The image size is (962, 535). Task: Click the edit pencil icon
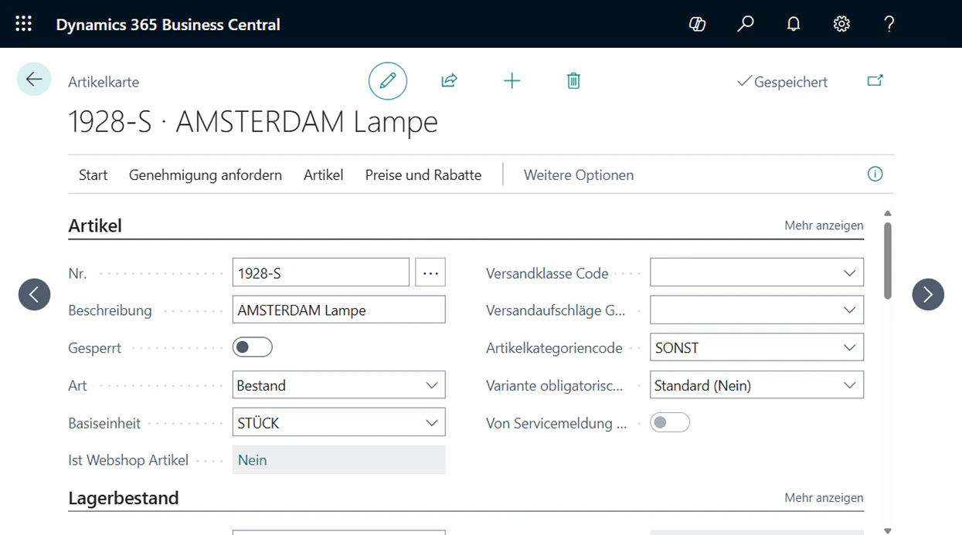(x=388, y=81)
